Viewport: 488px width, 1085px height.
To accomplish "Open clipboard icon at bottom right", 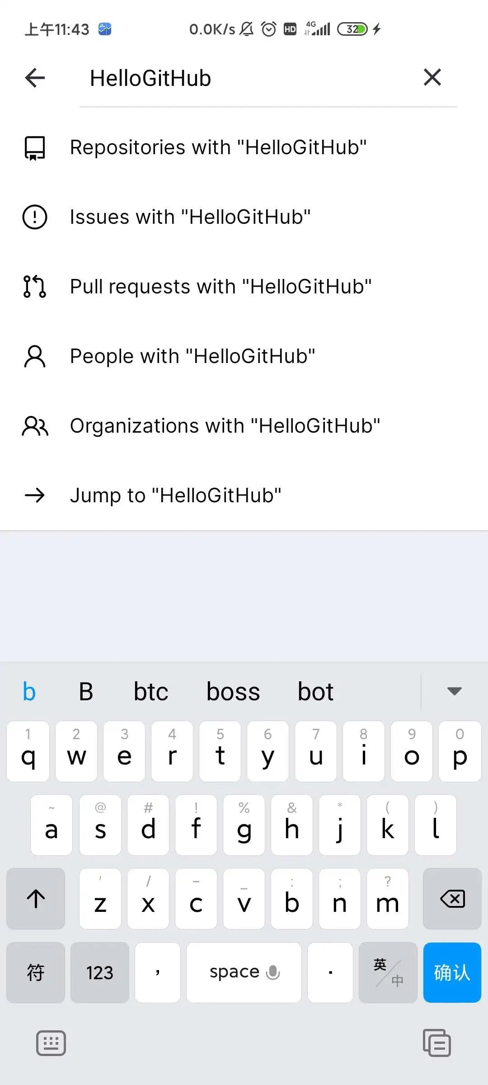I will click(436, 1043).
